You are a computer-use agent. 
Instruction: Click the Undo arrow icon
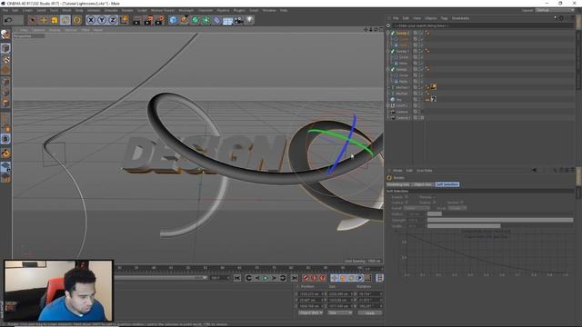coord(8,20)
